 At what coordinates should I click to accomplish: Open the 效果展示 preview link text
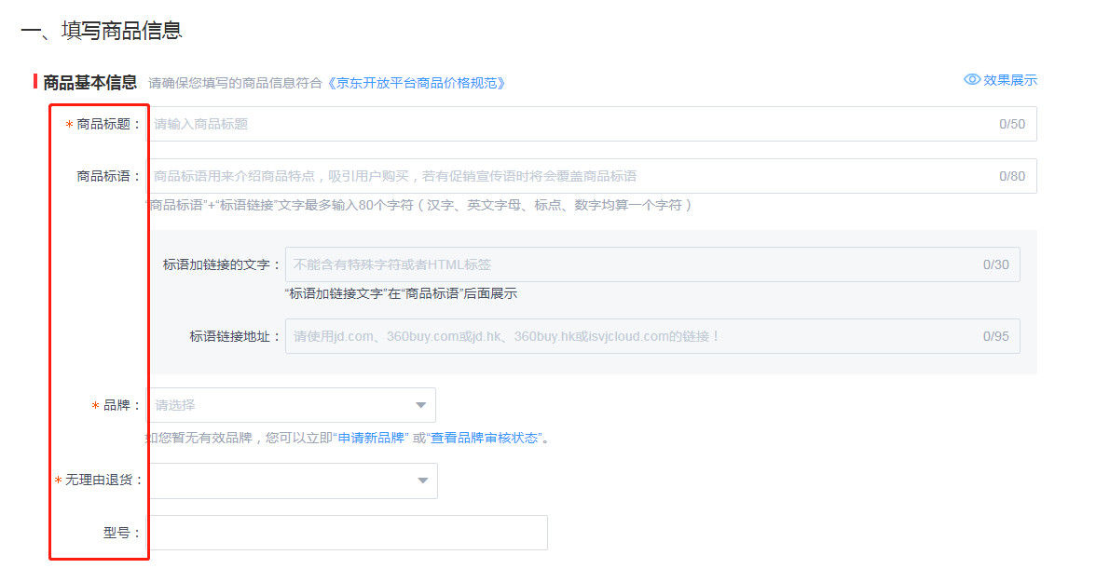[1009, 80]
